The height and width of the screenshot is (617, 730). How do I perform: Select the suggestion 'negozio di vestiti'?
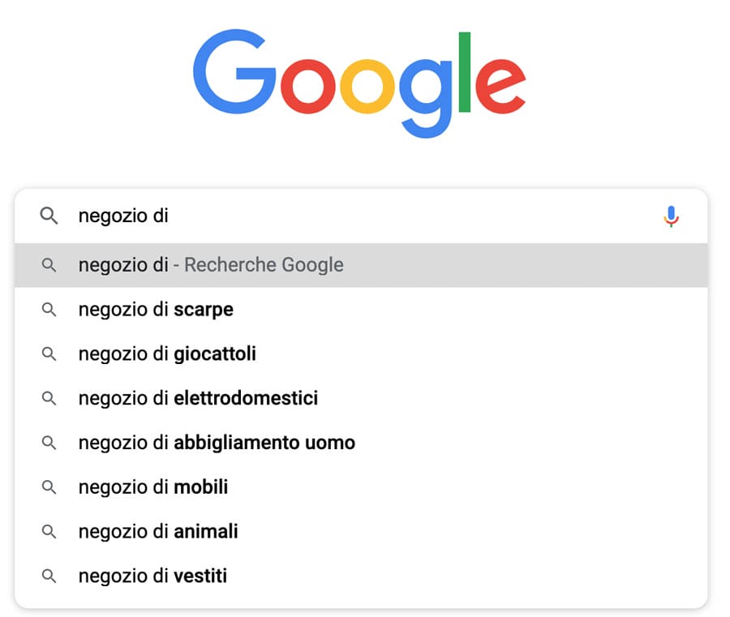152,576
